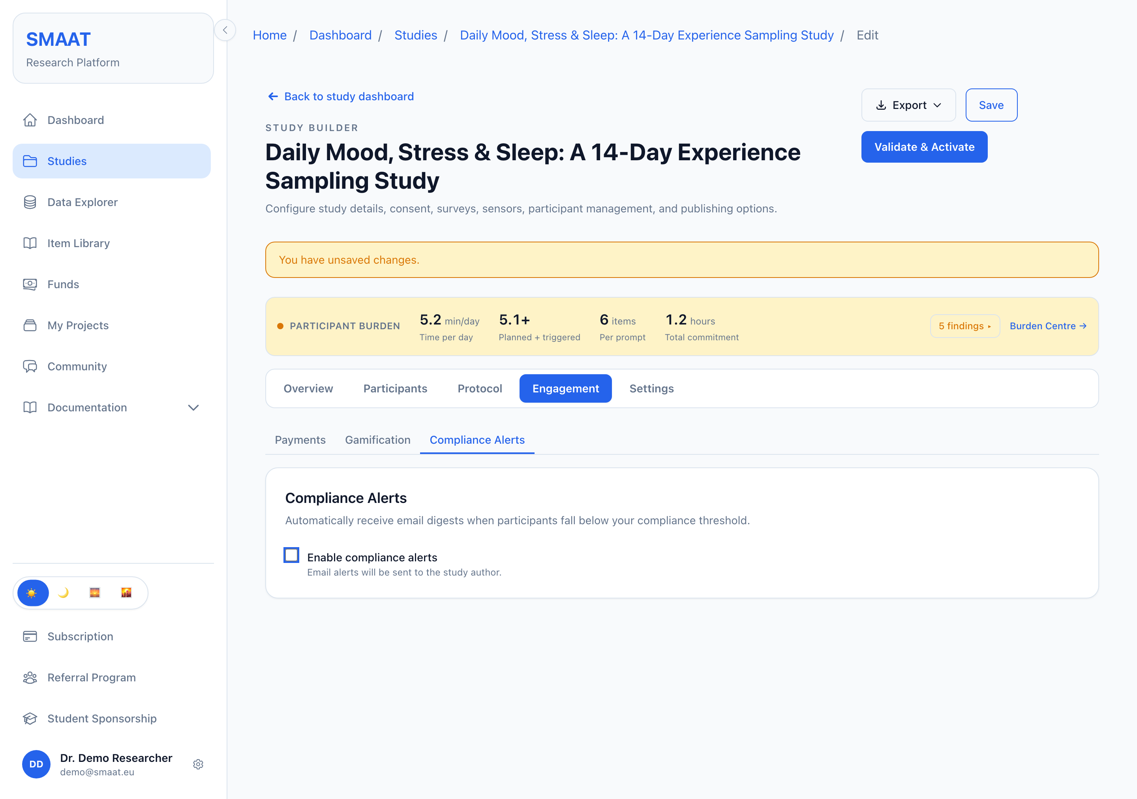Enable compliance alerts checkbox
Screen dimensions: 1137x799
pos(291,555)
